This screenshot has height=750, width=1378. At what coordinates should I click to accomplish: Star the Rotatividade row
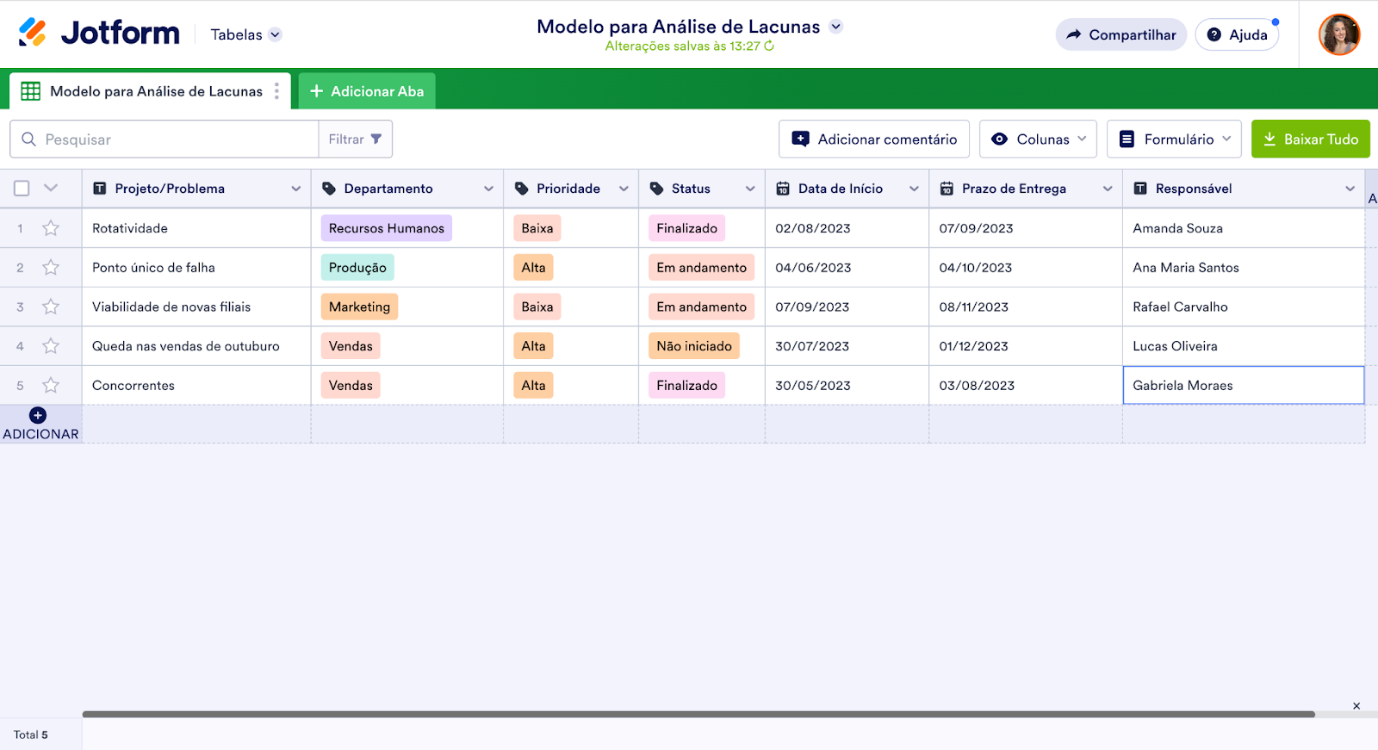51,228
